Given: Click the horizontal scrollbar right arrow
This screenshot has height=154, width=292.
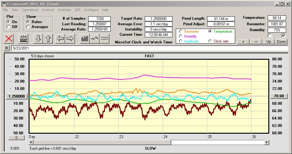Looking at the screenshot, I should coord(267,142).
